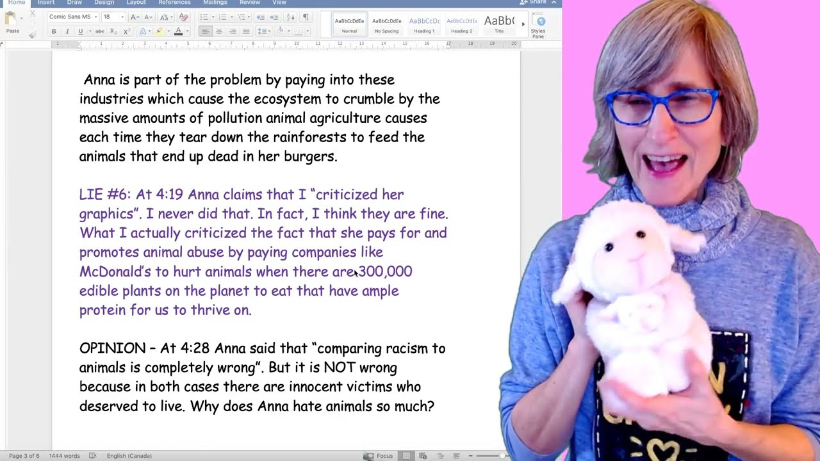Apply paragraph shading bucket
This screenshot has width=820, height=461.
pos(280,31)
